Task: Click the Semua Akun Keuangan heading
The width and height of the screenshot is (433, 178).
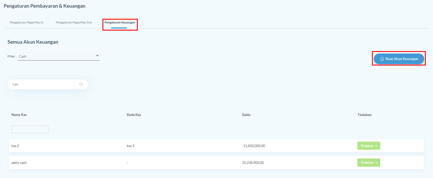Action: 33,42
